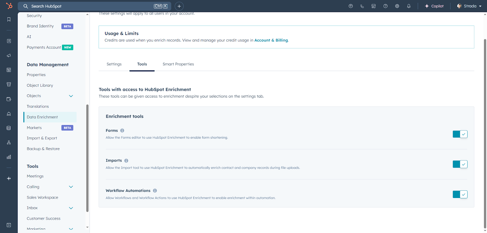Expand navigation sidebar icon at bottom
This screenshot has height=233, width=487.
(x=9, y=225)
